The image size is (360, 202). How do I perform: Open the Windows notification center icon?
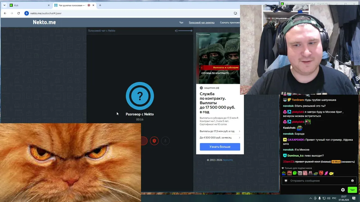[354, 198]
